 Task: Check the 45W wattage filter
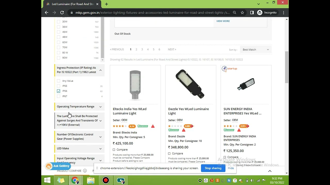[59, 32]
